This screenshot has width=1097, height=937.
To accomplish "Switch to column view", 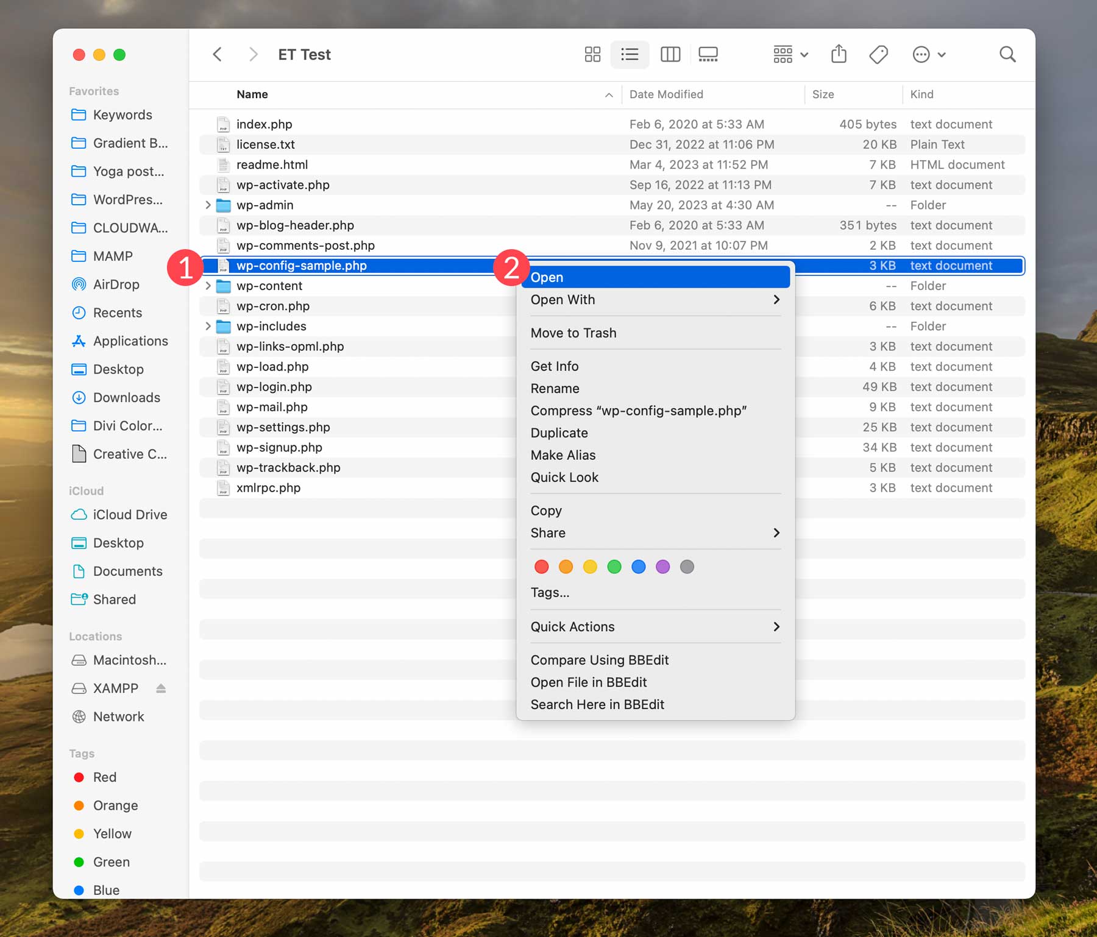I will (670, 54).
